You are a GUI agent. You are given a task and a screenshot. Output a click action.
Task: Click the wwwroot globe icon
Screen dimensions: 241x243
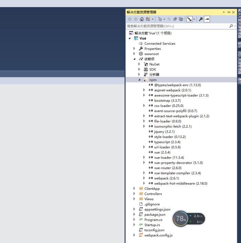[x=141, y=54]
